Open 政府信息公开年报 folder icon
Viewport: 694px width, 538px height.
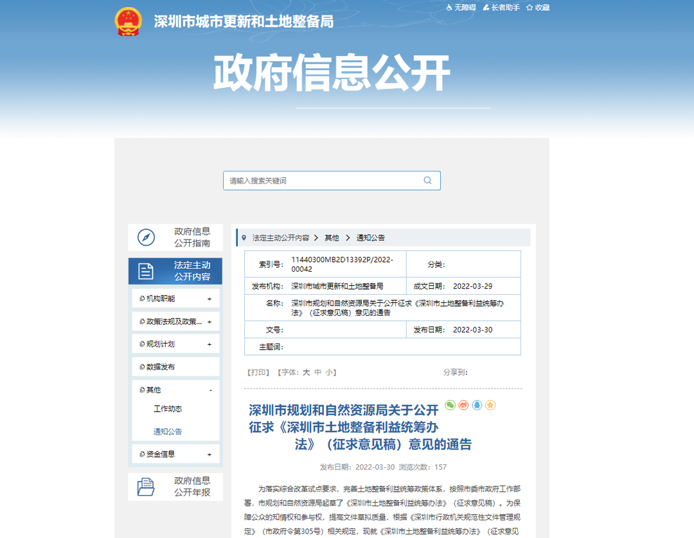click(x=147, y=487)
